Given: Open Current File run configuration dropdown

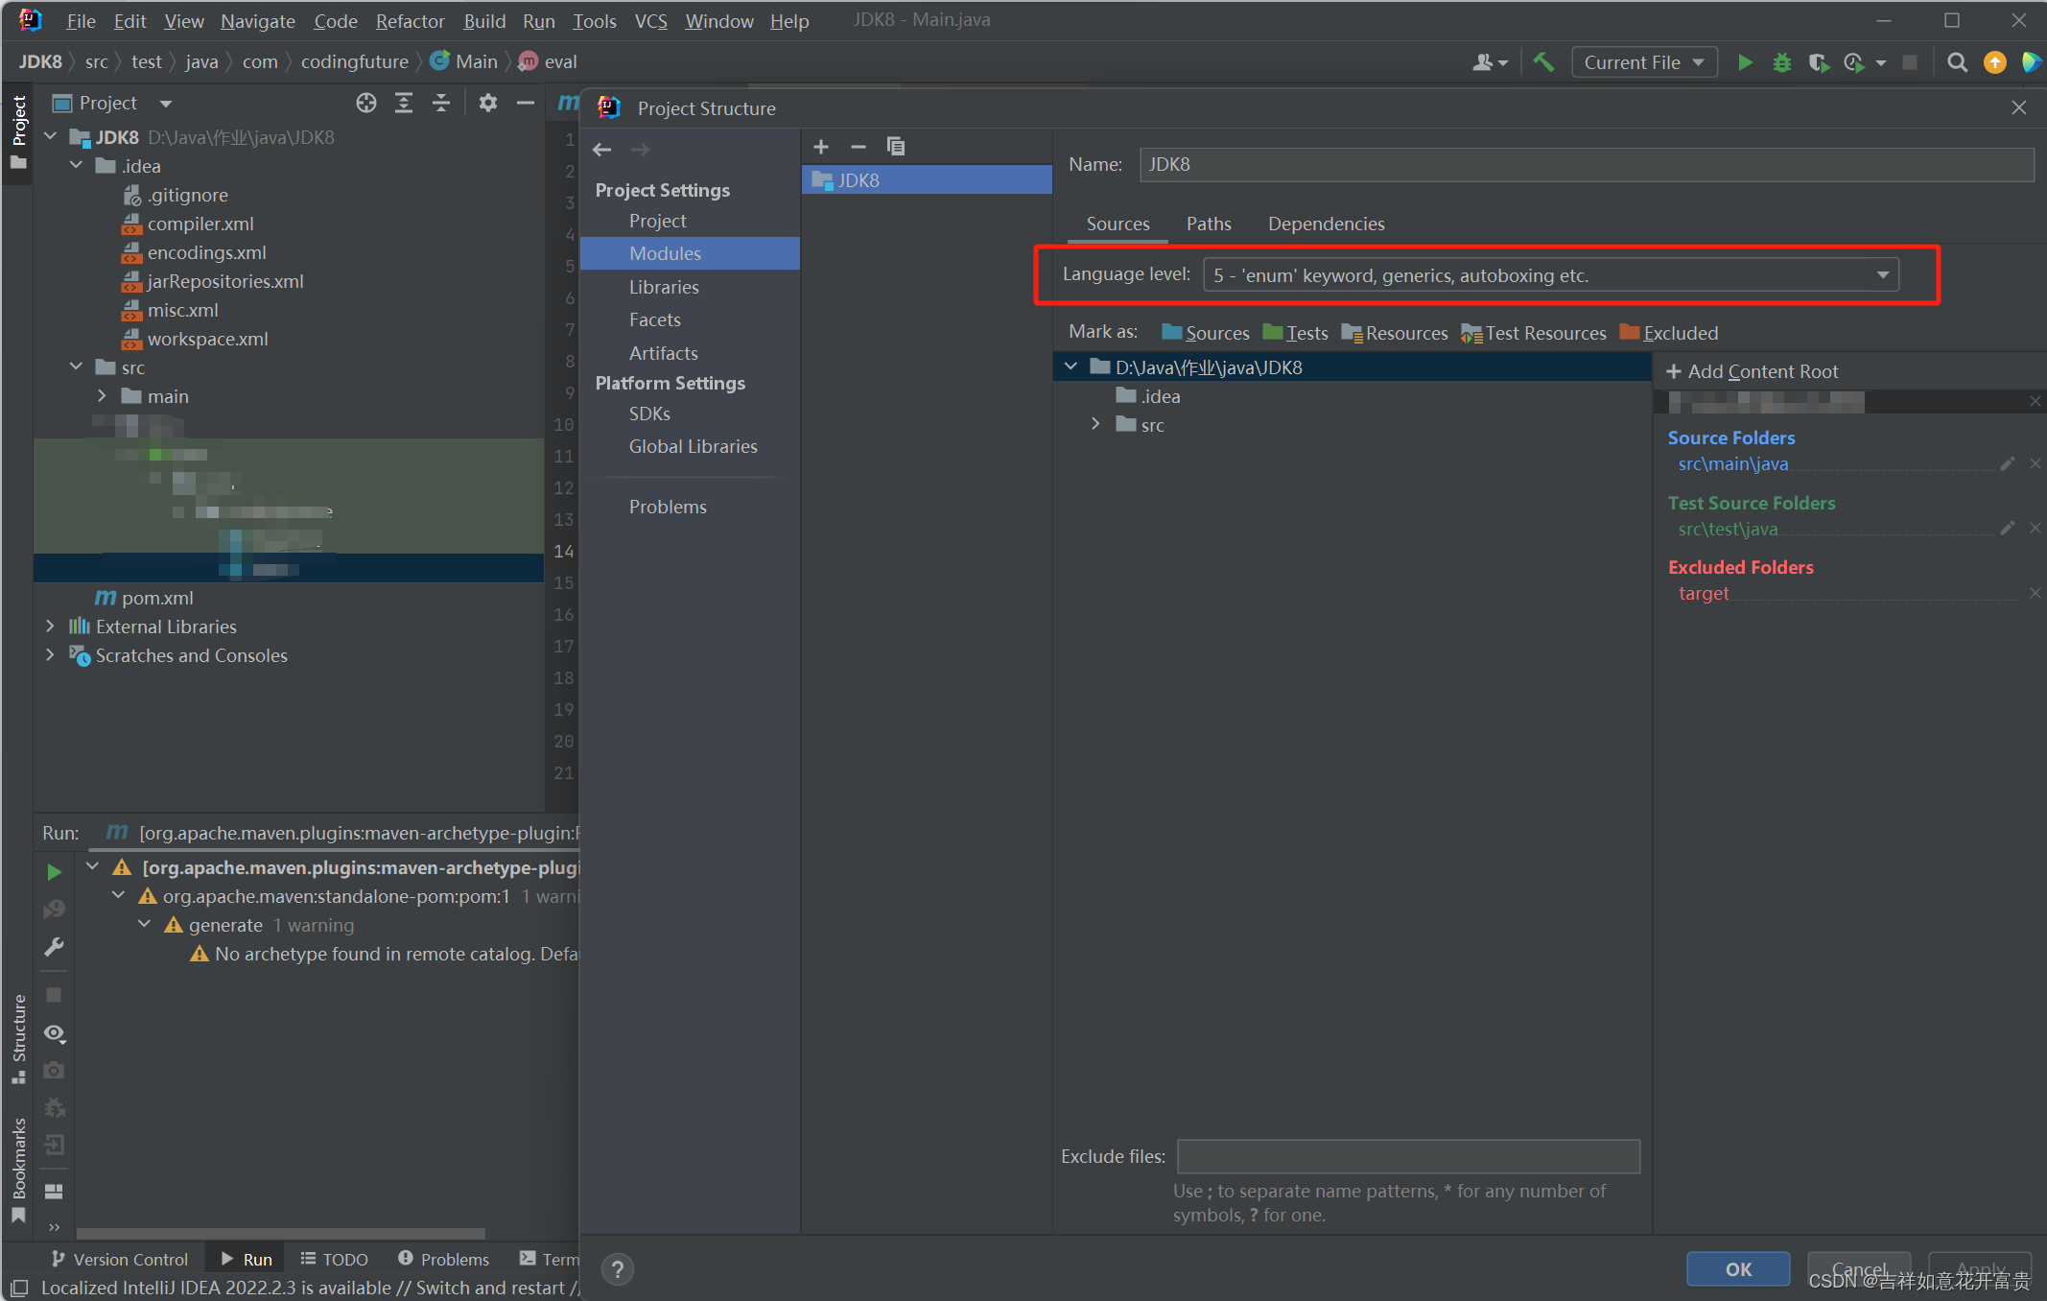Looking at the screenshot, I should coord(1643,62).
